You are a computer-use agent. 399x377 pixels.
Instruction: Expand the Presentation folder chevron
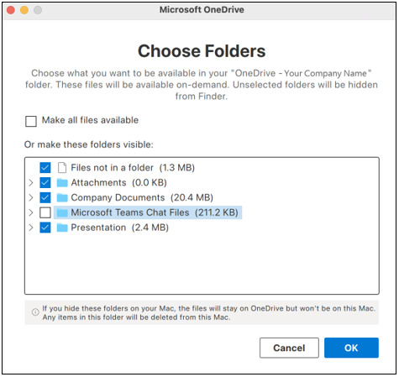pyautogui.click(x=31, y=228)
